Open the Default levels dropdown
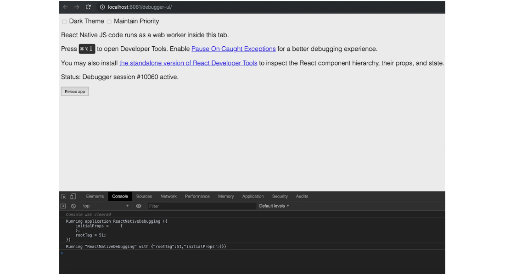Image resolution: width=505 pixels, height=275 pixels. click(x=274, y=206)
